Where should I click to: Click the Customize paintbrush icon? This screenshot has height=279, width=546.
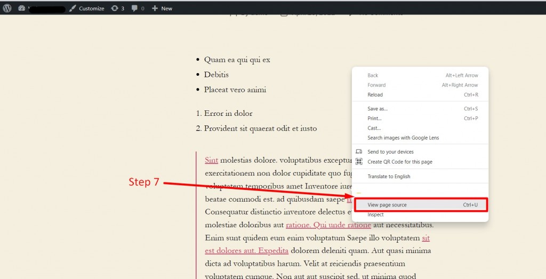tap(73, 9)
